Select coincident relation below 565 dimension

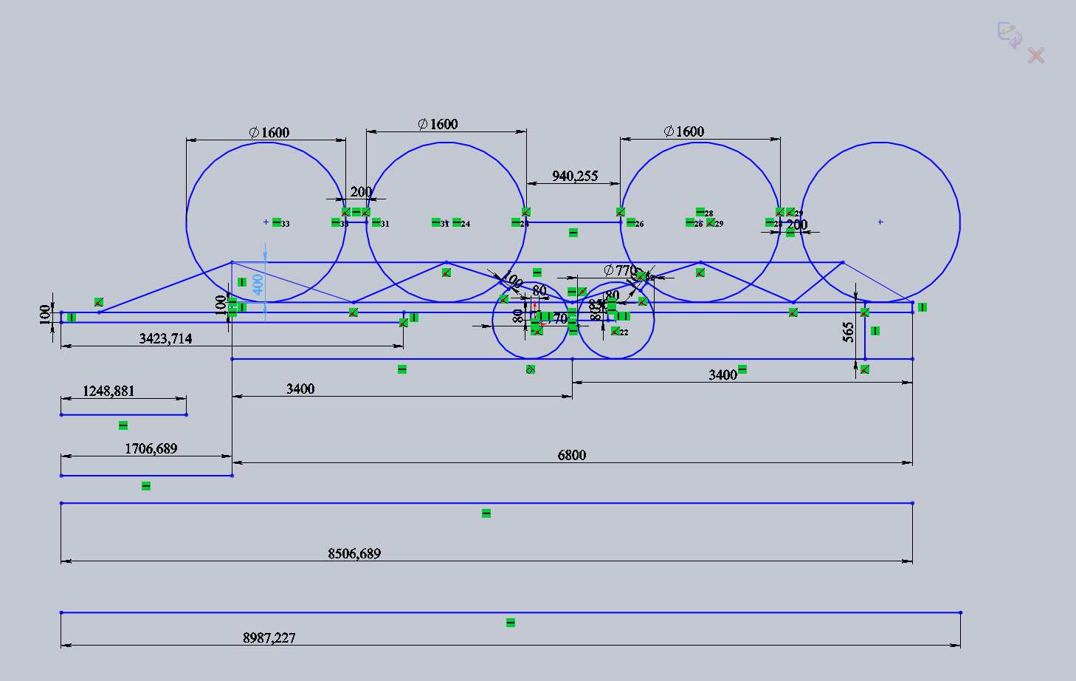point(865,369)
